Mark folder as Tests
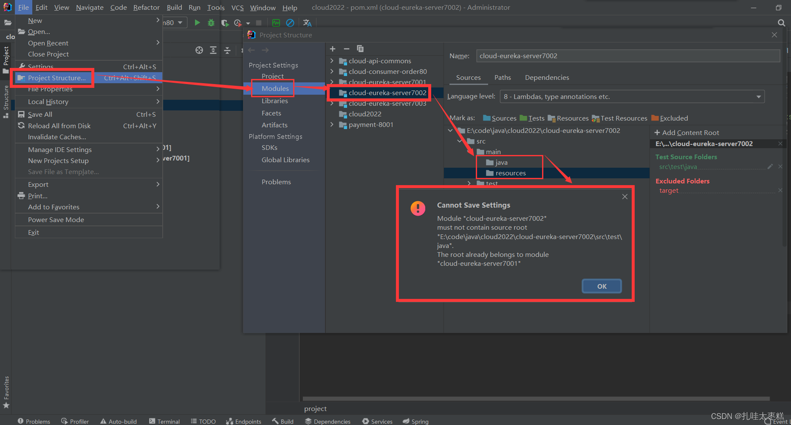Image resolution: width=791 pixels, height=425 pixels. tap(532, 118)
